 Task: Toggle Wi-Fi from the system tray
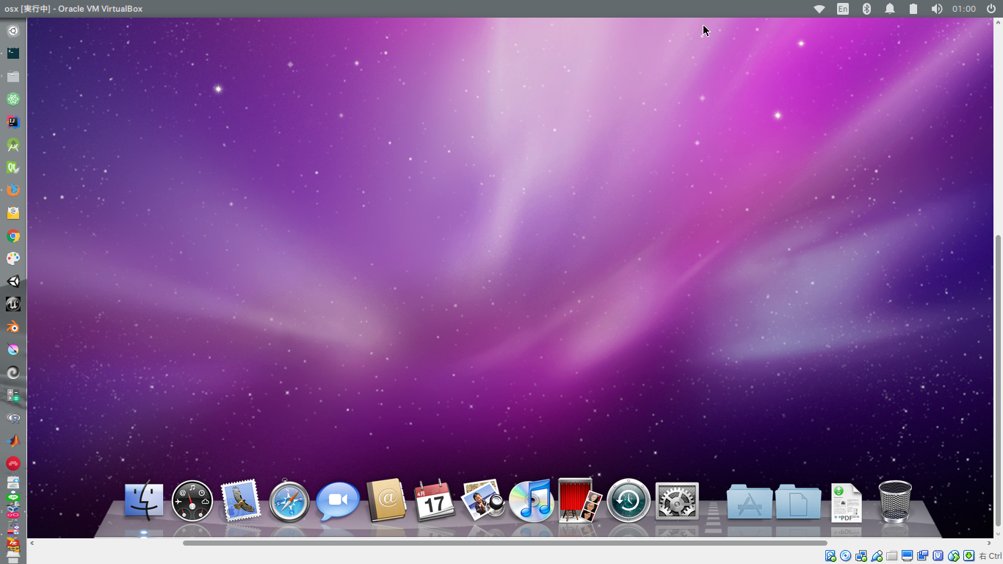(819, 9)
